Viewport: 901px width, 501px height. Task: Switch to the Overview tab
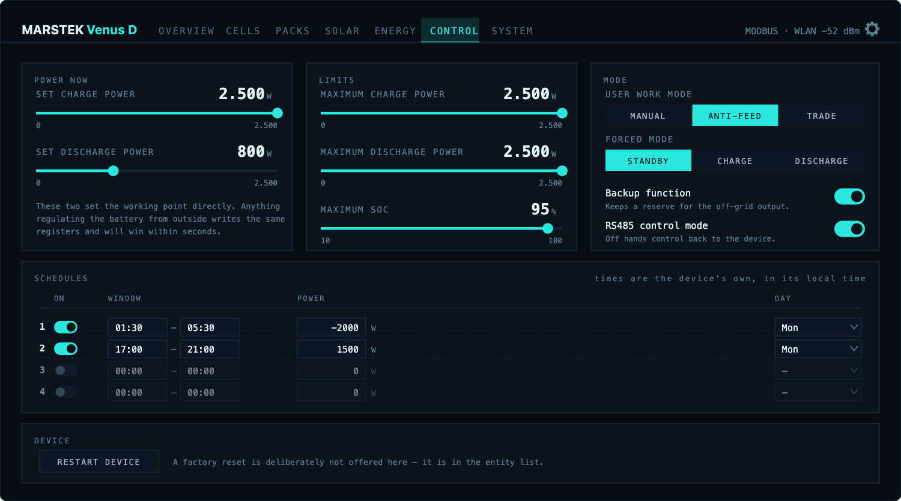[186, 31]
